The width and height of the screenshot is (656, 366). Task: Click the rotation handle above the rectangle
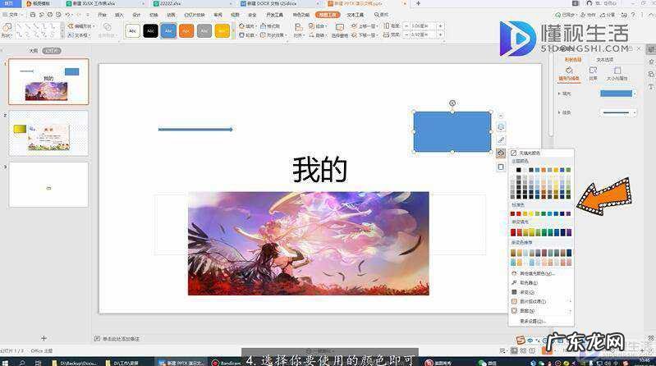452,103
